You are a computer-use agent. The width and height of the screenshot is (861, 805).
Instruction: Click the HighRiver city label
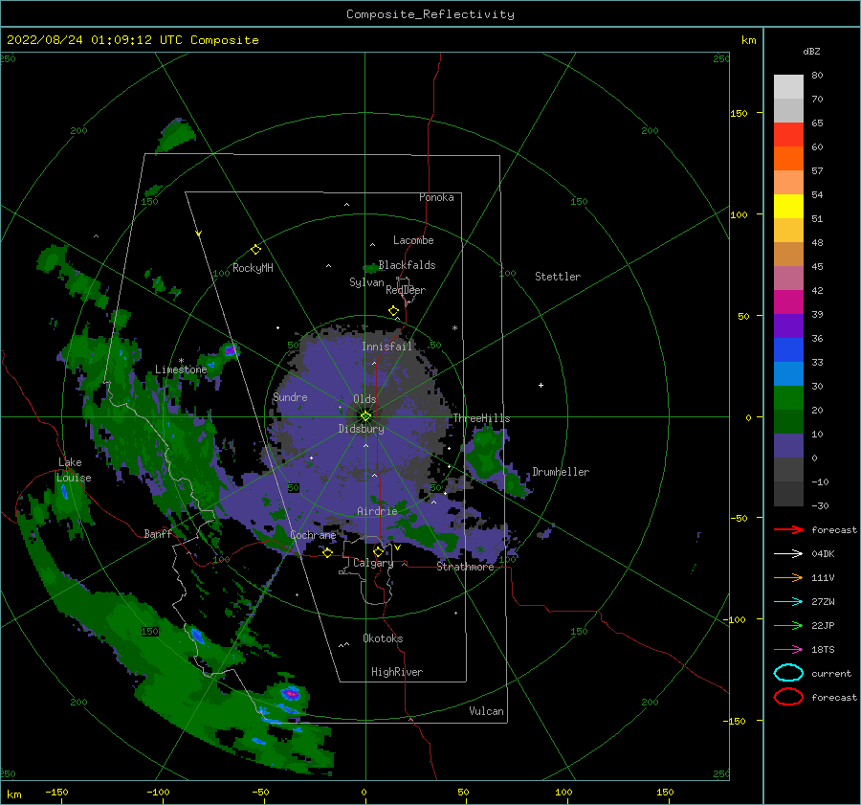click(397, 672)
